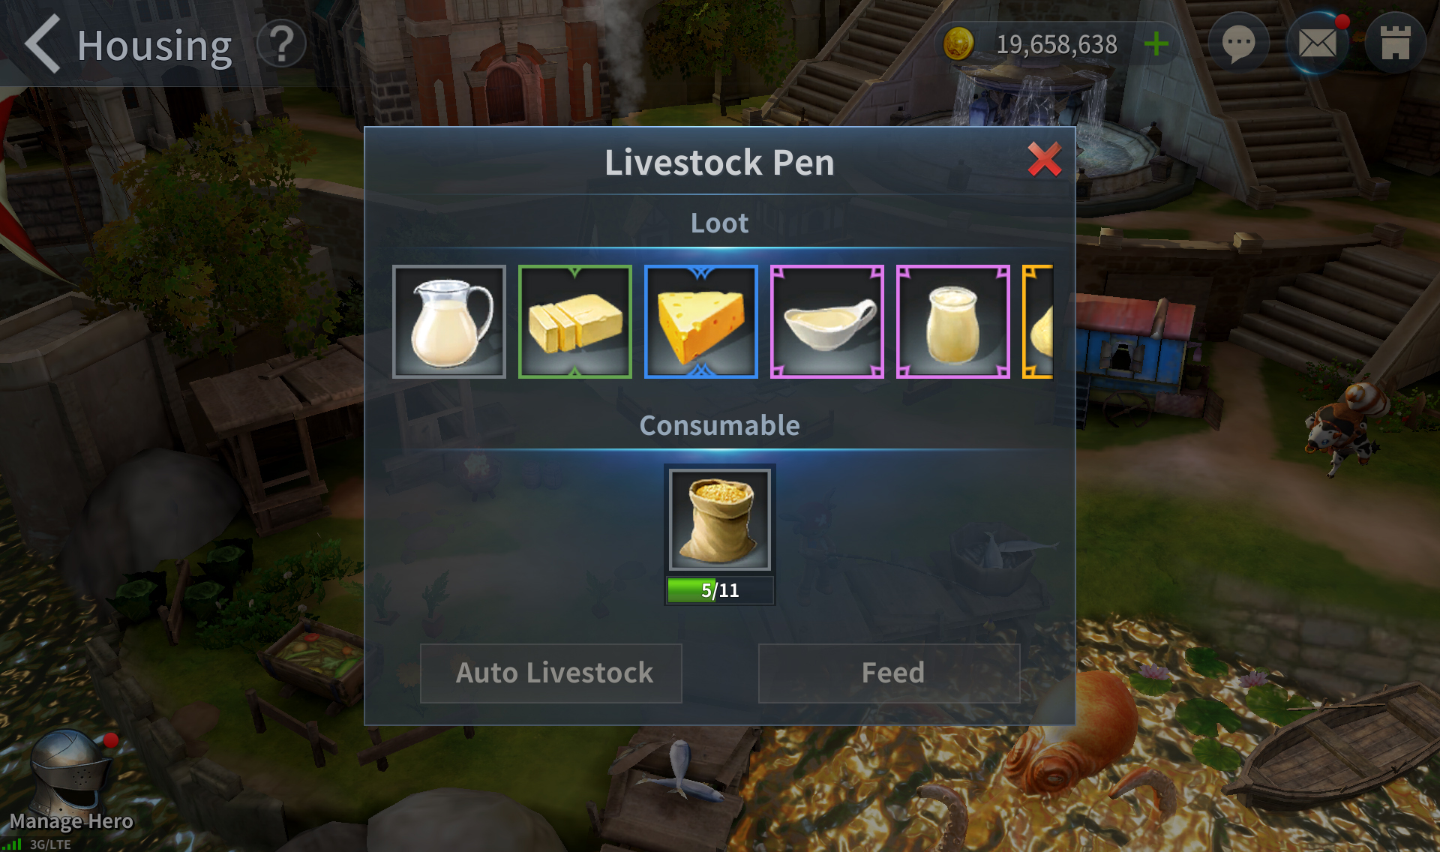Open the castle menu icon
Viewport: 1440px width, 852px height.
tap(1395, 43)
